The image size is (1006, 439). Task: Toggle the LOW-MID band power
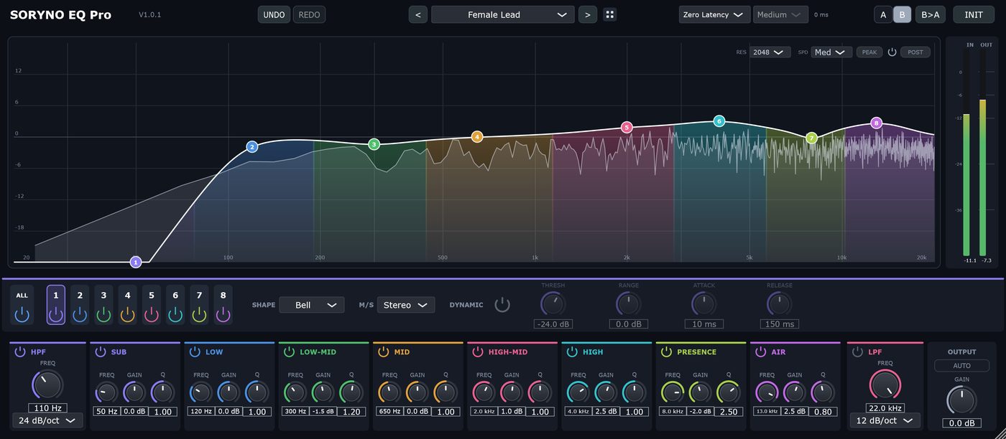(x=289, y=351)
